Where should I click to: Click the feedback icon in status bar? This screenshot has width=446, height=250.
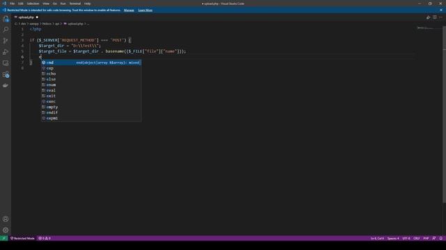point(434,238)
